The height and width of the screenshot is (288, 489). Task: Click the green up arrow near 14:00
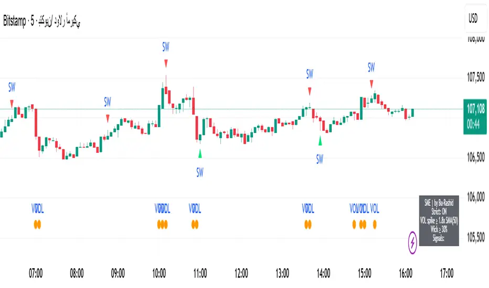[x=320, y=140]
